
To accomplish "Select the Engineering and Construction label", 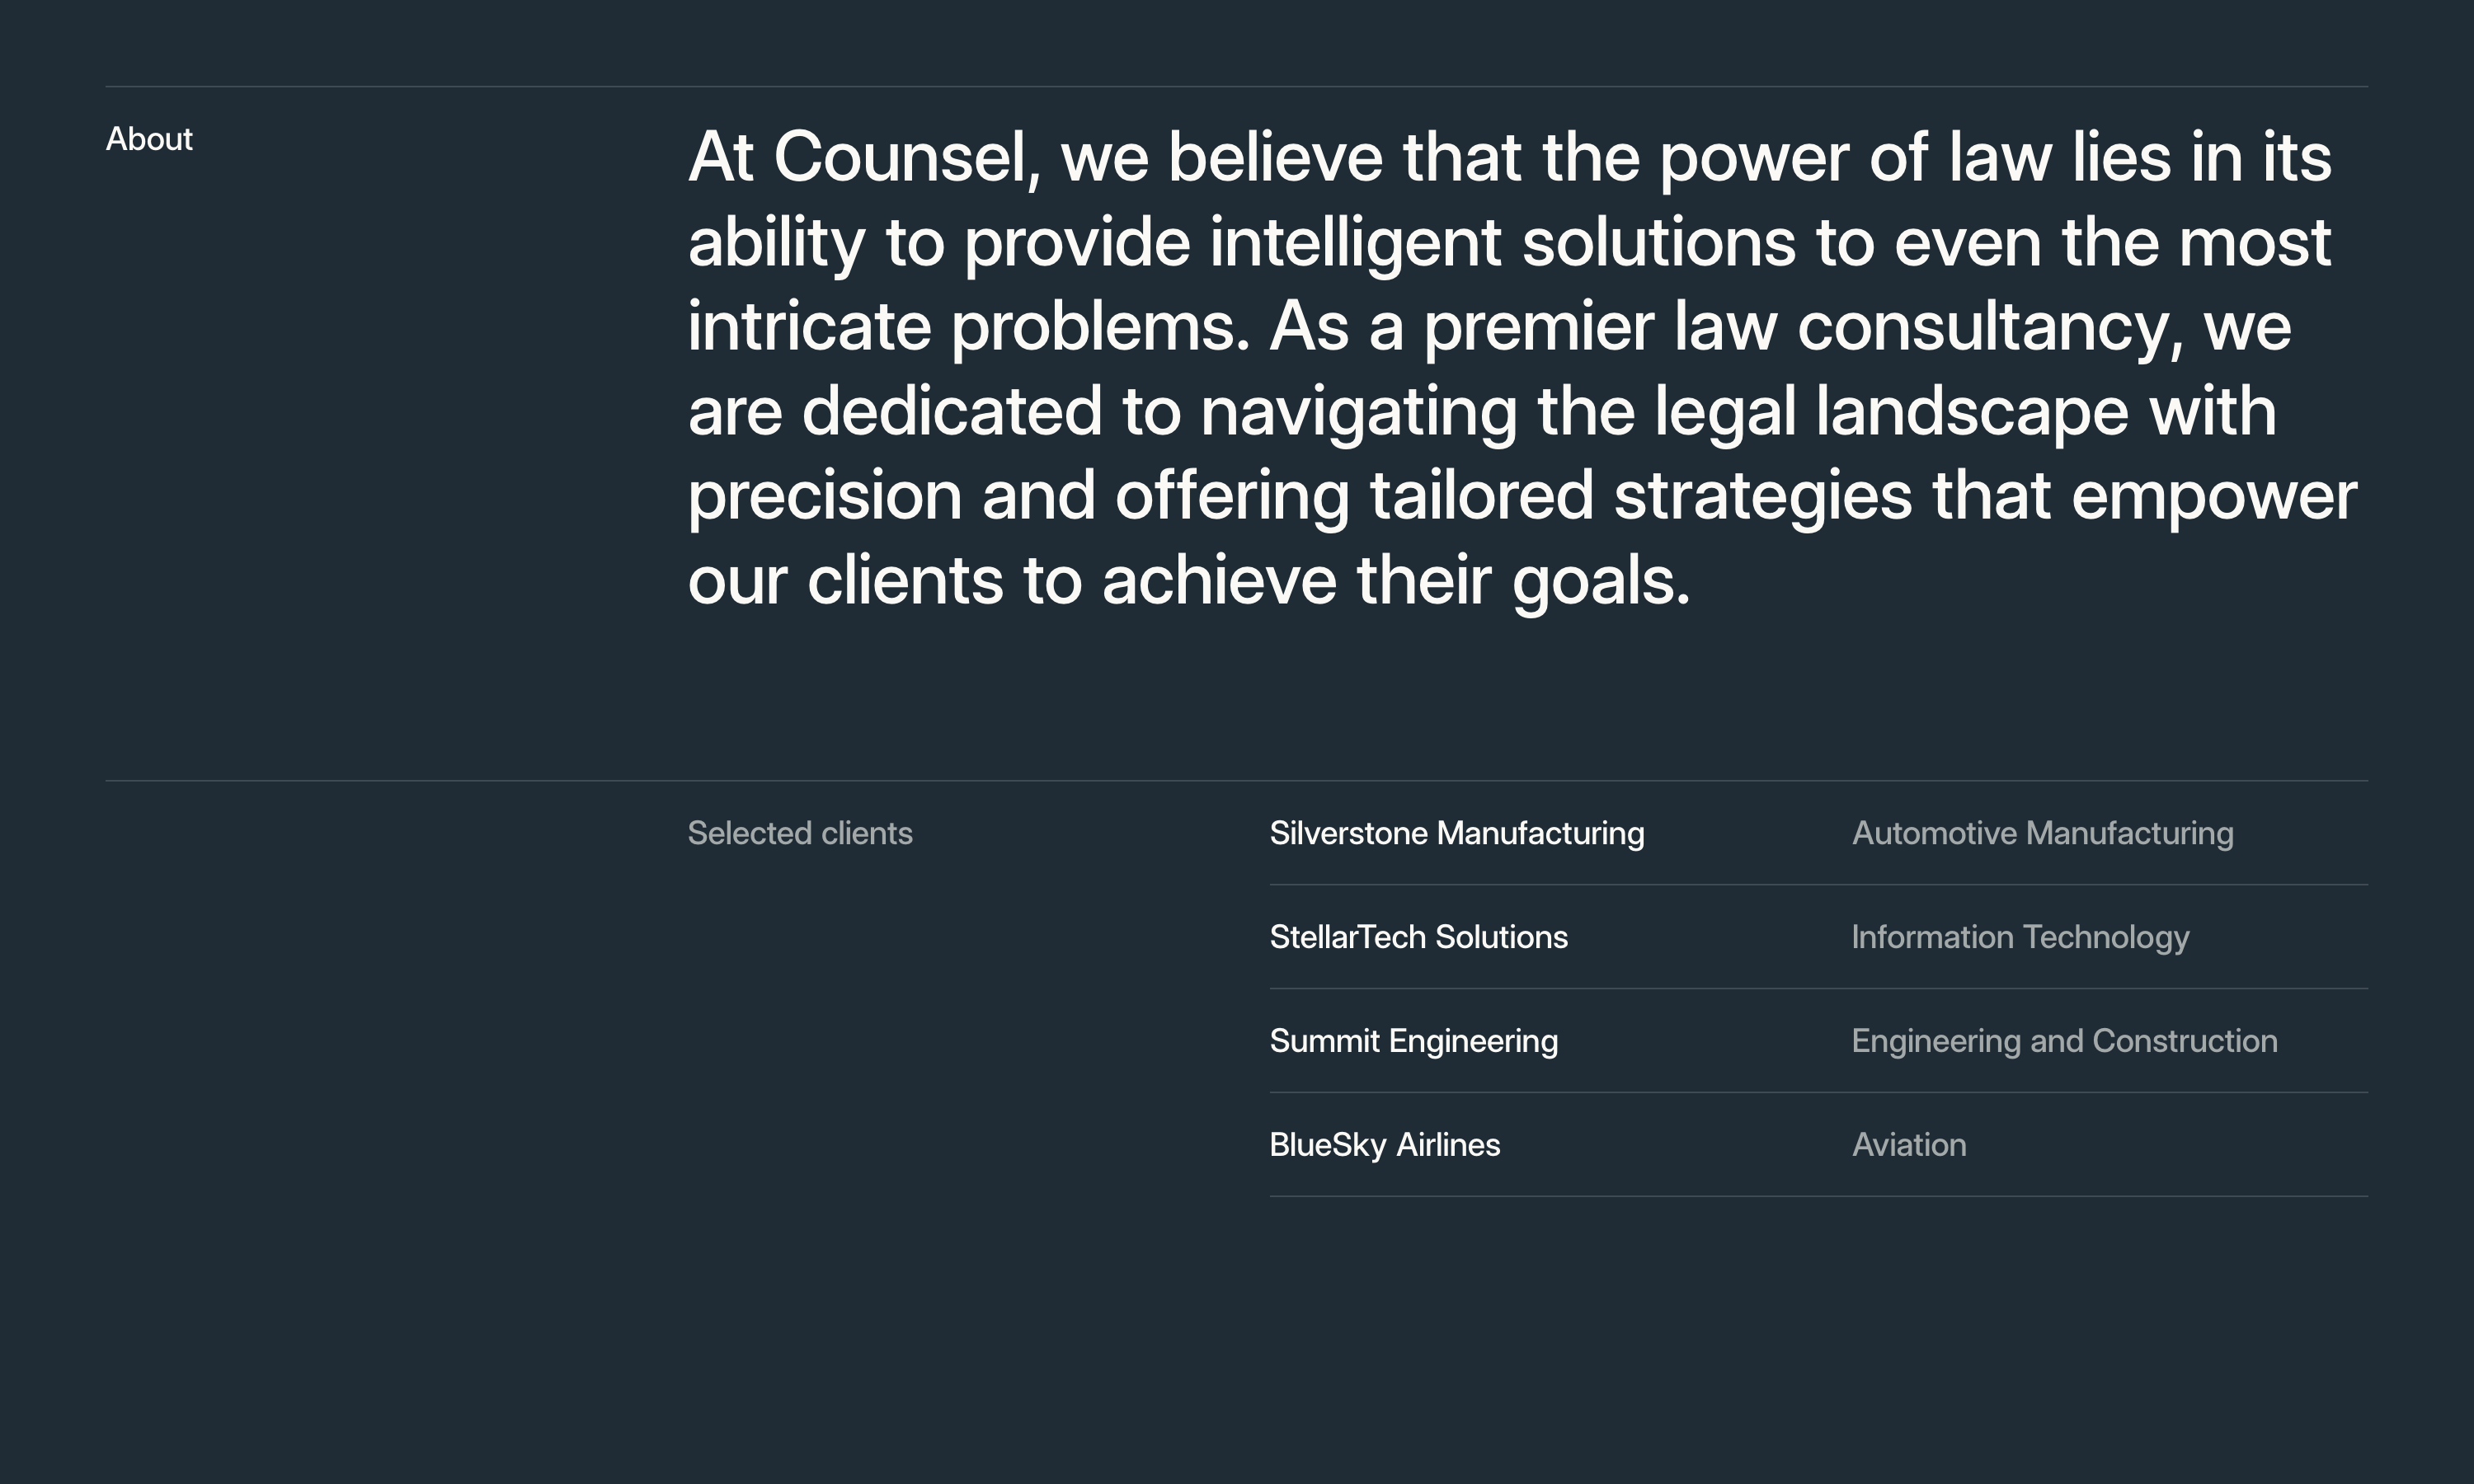I will (x=2064, y=1041).
